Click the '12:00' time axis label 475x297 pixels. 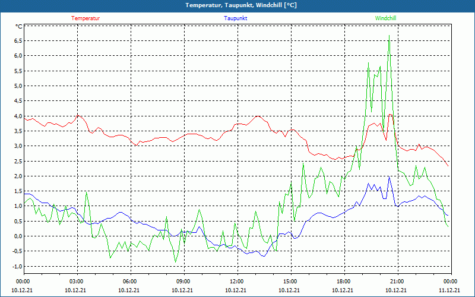[237, 282]
